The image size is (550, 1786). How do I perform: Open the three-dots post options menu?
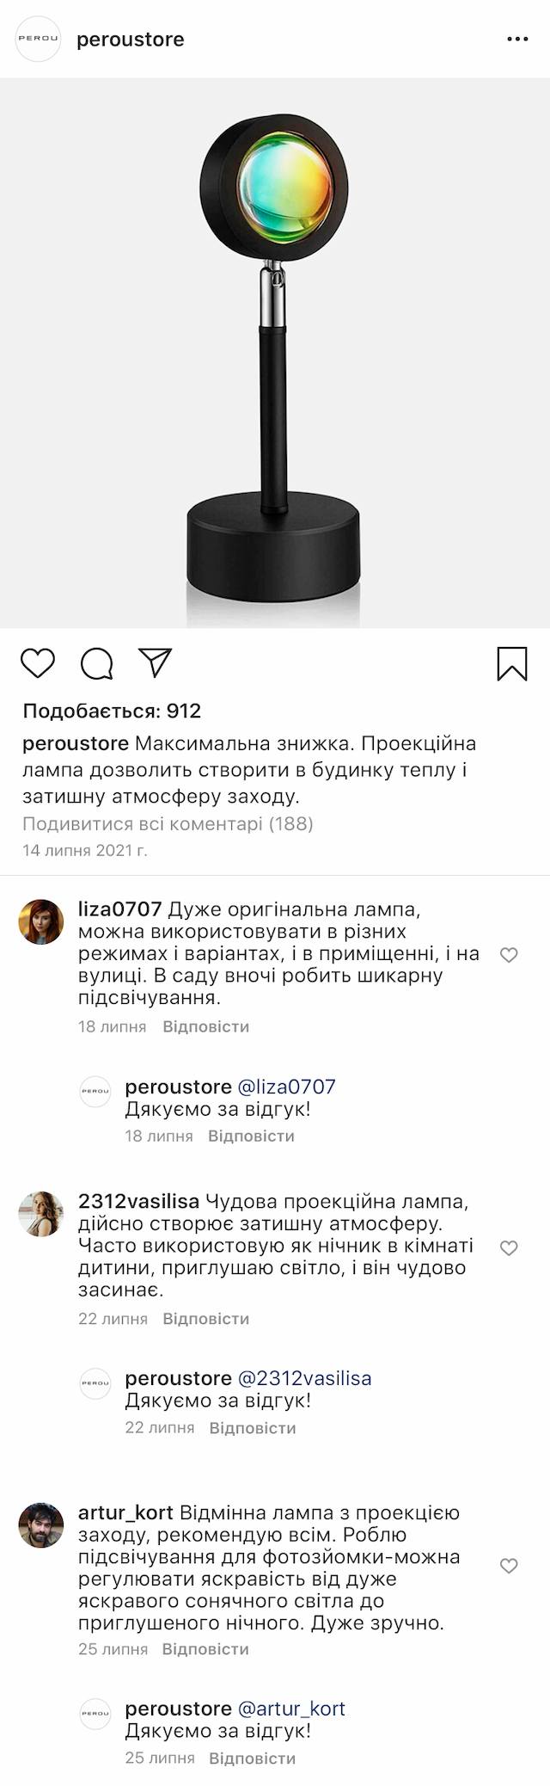[517, 40]
